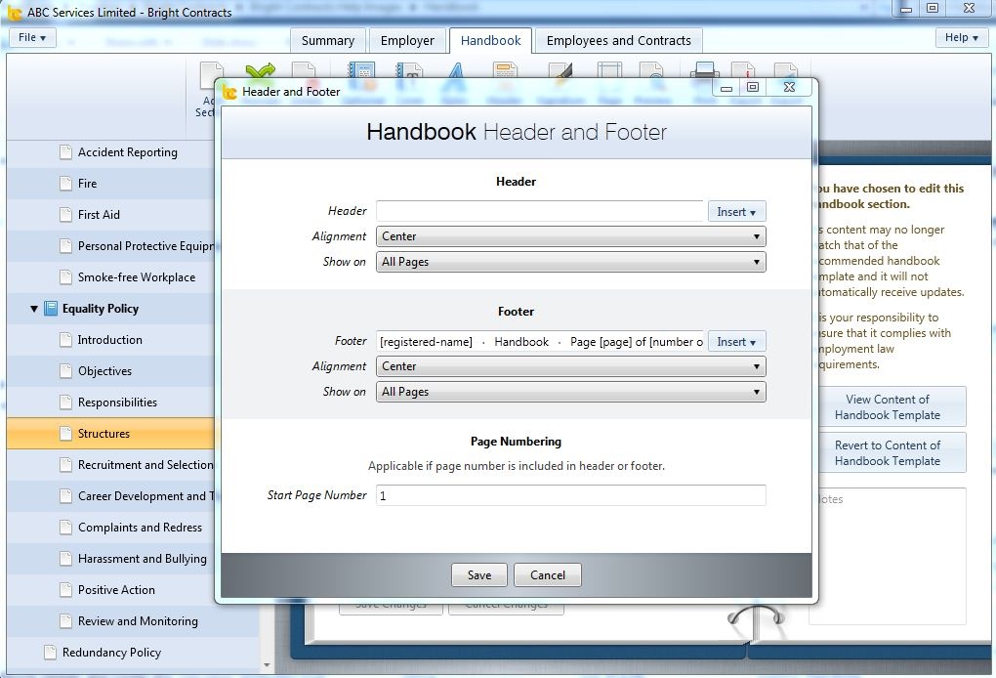Switch to the Summary tab
996x678 pixels.
pyautogui.click(x=328, y=41)
